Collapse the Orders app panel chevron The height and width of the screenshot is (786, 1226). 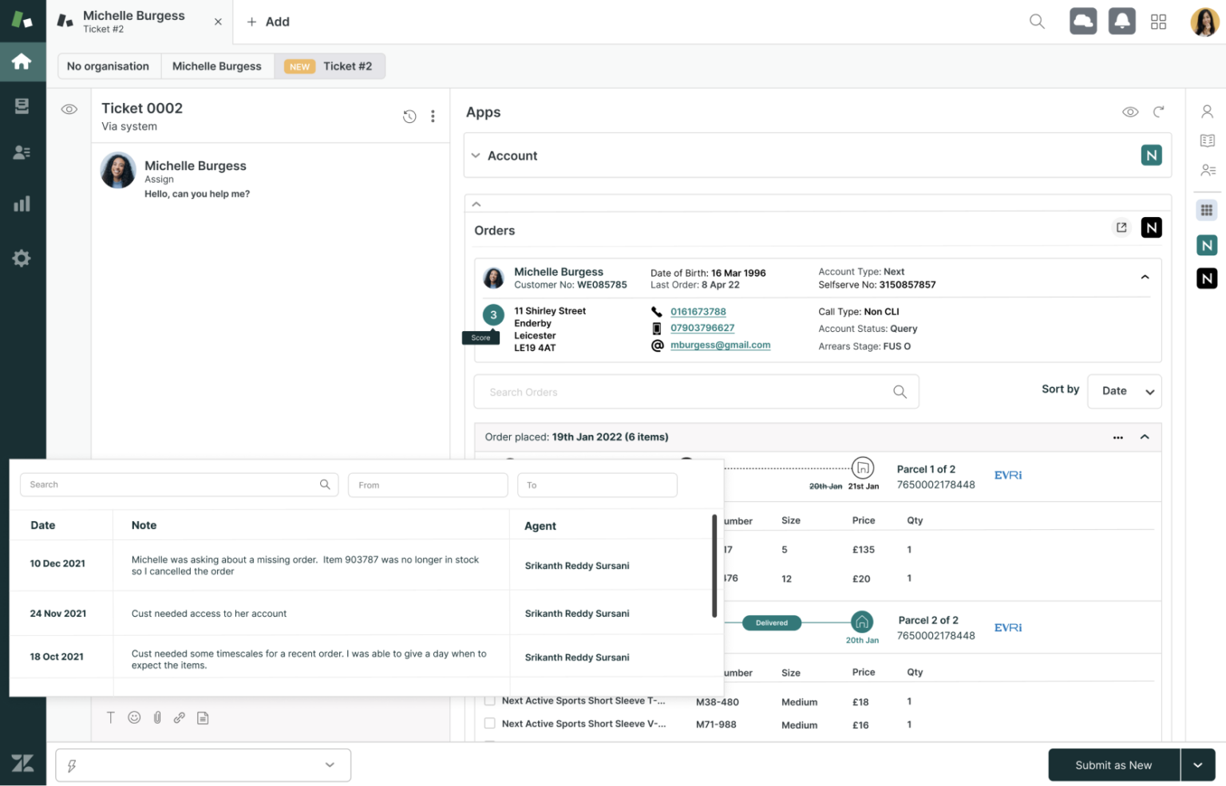[x=477, y=204]
